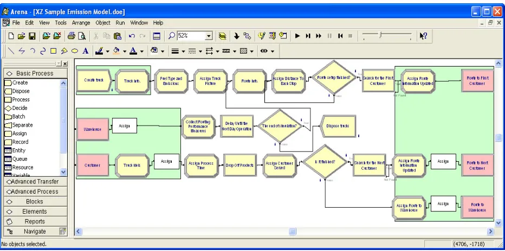
Task: Close the project bar panel
Action: (x=65, y=64)
